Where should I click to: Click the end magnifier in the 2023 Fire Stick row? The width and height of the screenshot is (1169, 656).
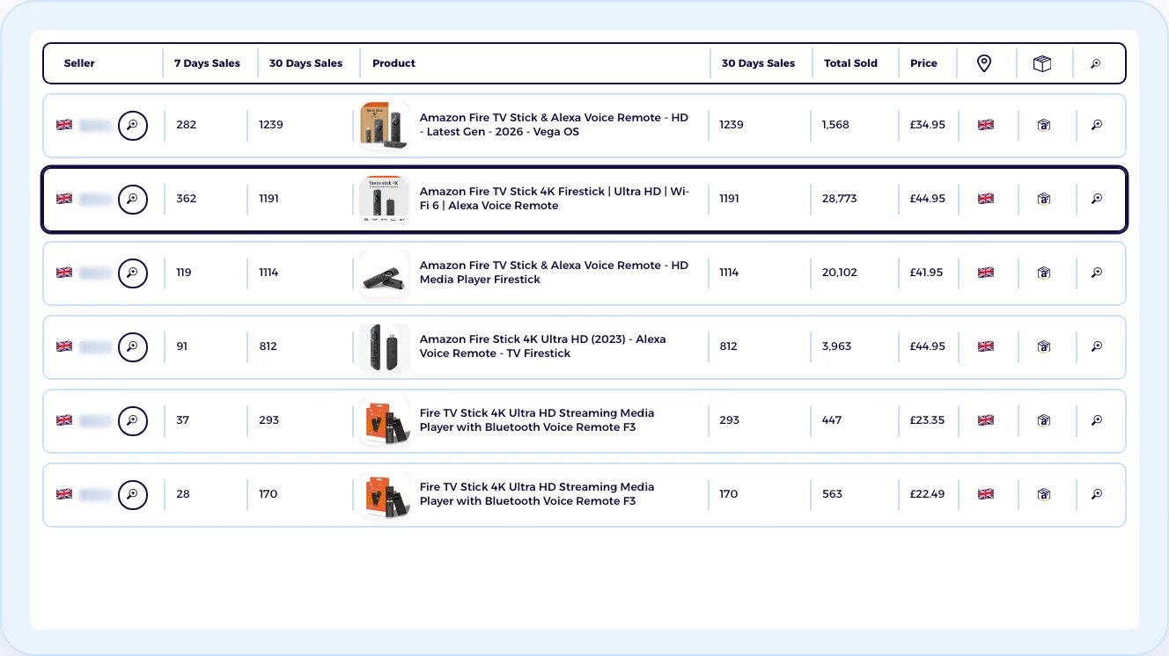(x=1097, y=346)
